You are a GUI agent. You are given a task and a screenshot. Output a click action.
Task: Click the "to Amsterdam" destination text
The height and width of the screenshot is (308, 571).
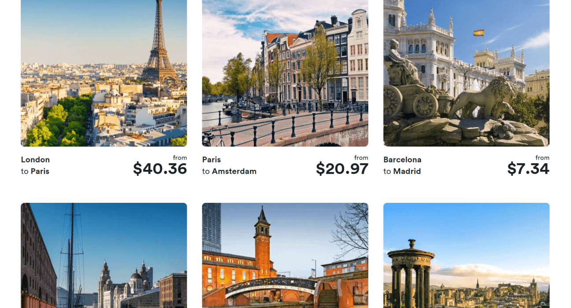click(229, 171)
